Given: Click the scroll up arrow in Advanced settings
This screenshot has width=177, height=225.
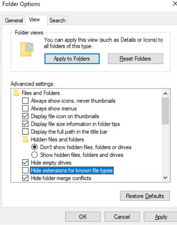Looking at the screenshot, I should [x=165, y=94].
